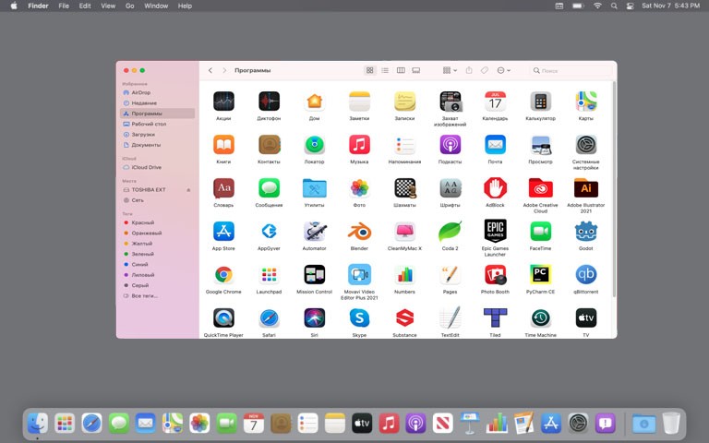
Task: Open the Калькулятор app icon
Action: pos(540,102)
